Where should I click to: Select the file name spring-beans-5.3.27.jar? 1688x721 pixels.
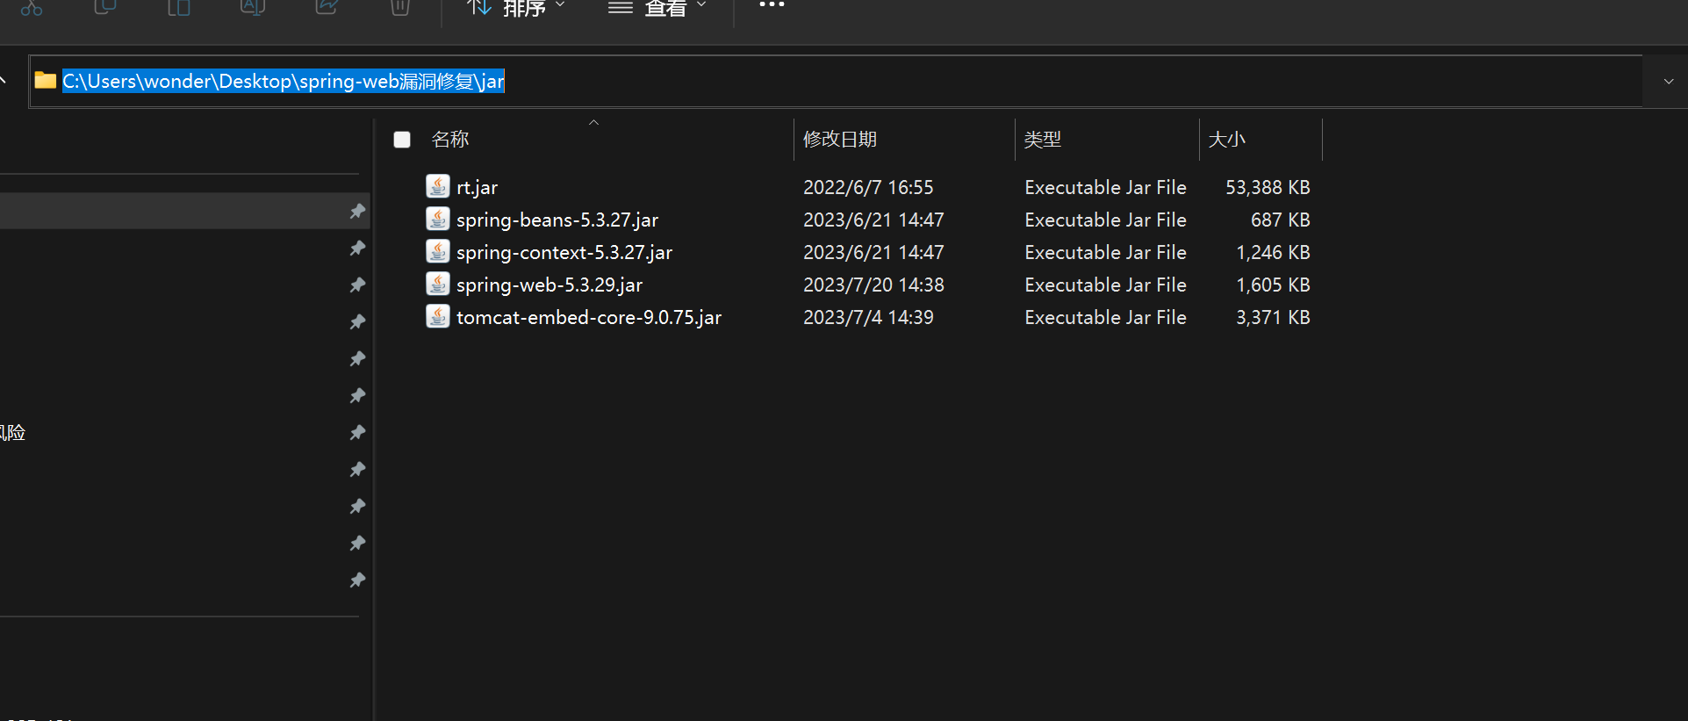click(557, 220)
